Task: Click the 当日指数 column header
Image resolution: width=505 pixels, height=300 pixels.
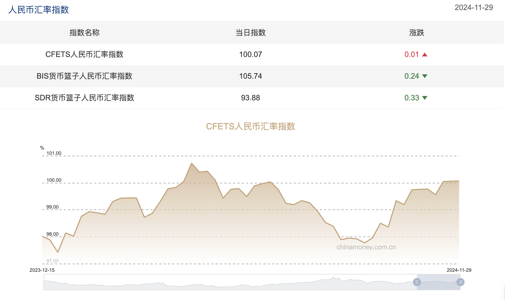Action: (251, 33)
